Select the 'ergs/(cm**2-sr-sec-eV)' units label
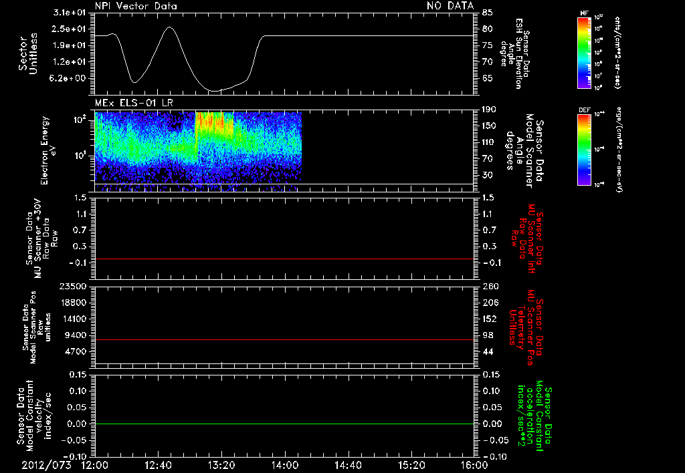 tap(619, 149)
